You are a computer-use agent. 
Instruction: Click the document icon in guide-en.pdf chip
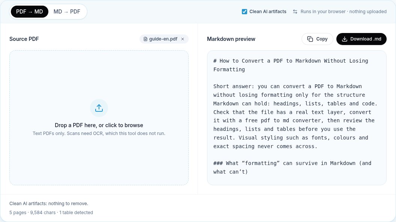coord(145,39)
